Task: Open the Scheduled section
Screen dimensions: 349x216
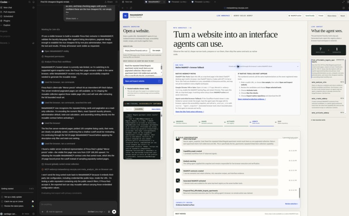Action: tap(8, 16)
